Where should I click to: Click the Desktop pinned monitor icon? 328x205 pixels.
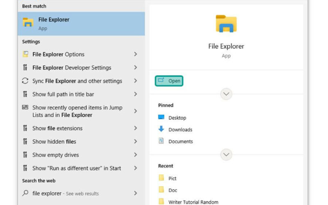pos(161,117)
